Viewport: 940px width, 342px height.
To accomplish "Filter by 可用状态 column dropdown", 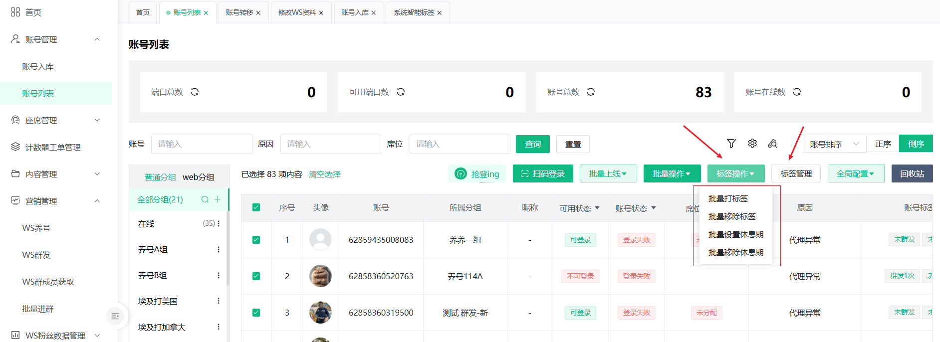I will 597,208.
